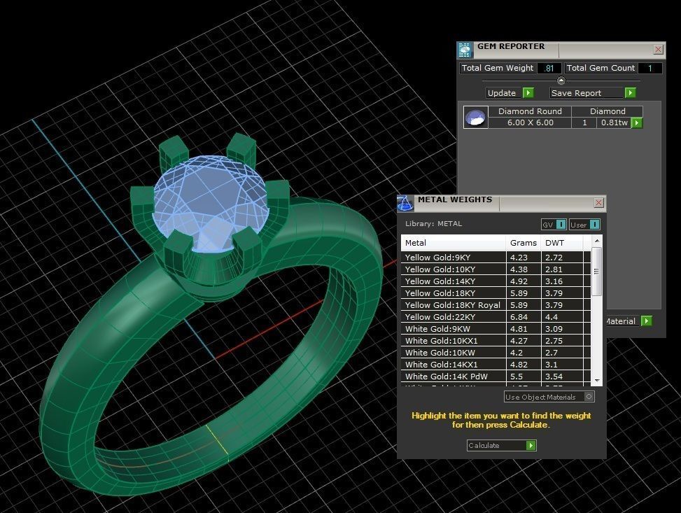Select the Yellow Gold:10KY row
The image size is (681, 513).
point(496,269)
